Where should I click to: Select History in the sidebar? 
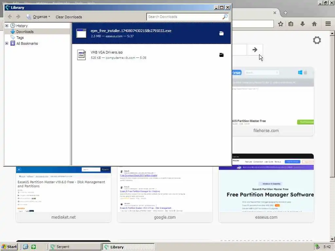(x=22, y=26)
